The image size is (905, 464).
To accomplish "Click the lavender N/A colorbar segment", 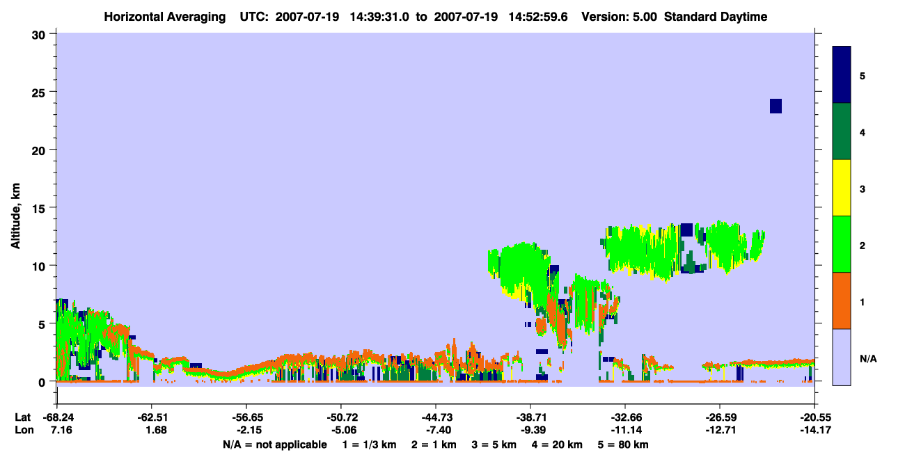I will (x=842, y=357).
